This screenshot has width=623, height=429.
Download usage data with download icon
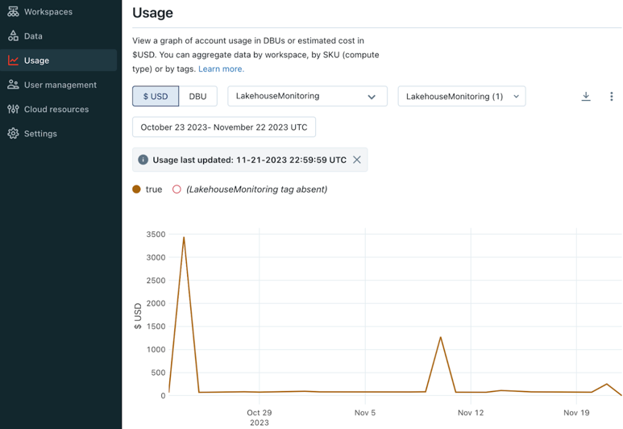[x=586, y=97]
